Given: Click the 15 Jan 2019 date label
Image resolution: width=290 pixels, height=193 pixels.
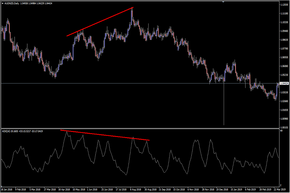Looking at the screenshot, I should coord(237,189).
